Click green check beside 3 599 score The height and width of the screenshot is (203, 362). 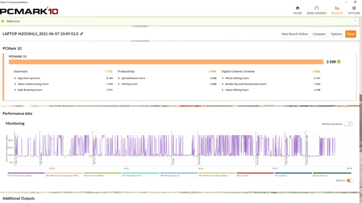pos(339,62)
